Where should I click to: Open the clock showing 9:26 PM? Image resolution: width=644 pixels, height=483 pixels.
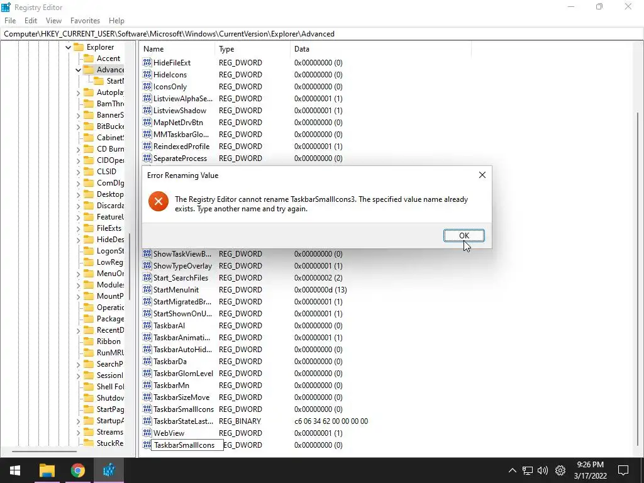click(590, 470)
